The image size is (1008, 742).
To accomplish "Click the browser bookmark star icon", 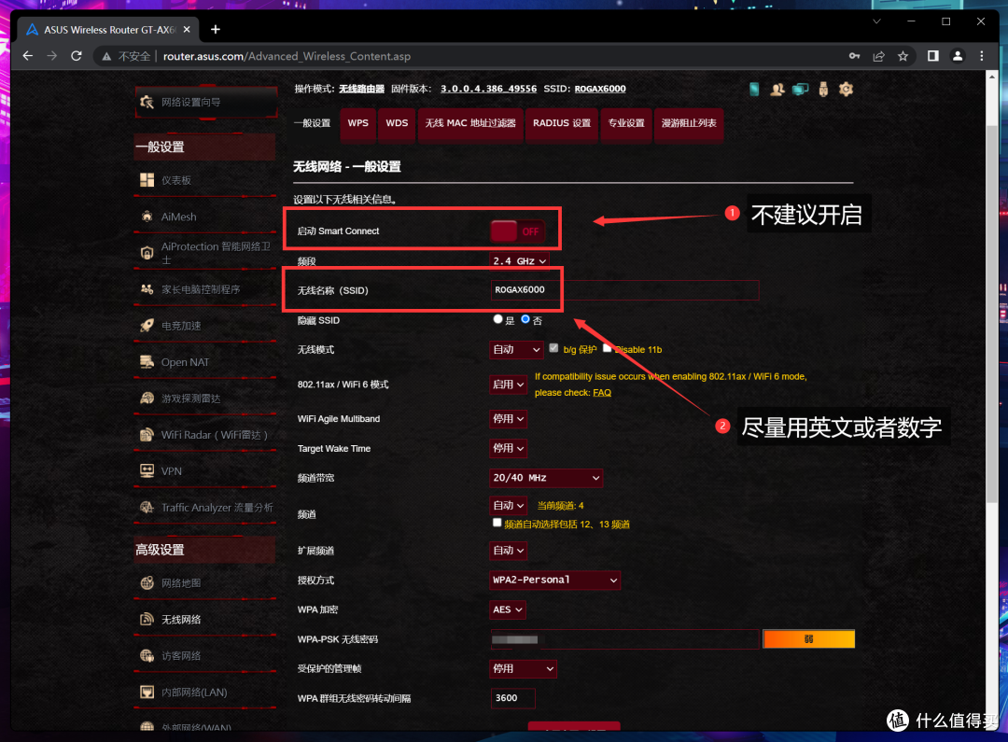I will coord(903,56).
